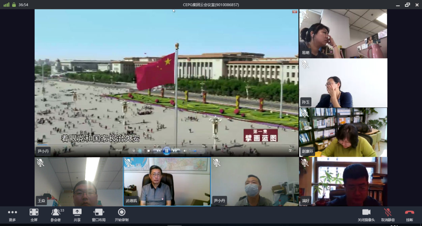Click the 满好 name label
Screen dimensions: 422x226
pos(306,201)
